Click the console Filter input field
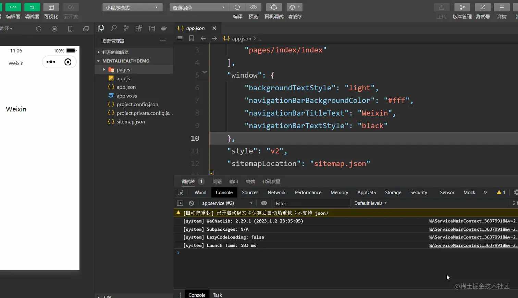The width and height of the screenshot is (518, 298). (x=312, y=203)
